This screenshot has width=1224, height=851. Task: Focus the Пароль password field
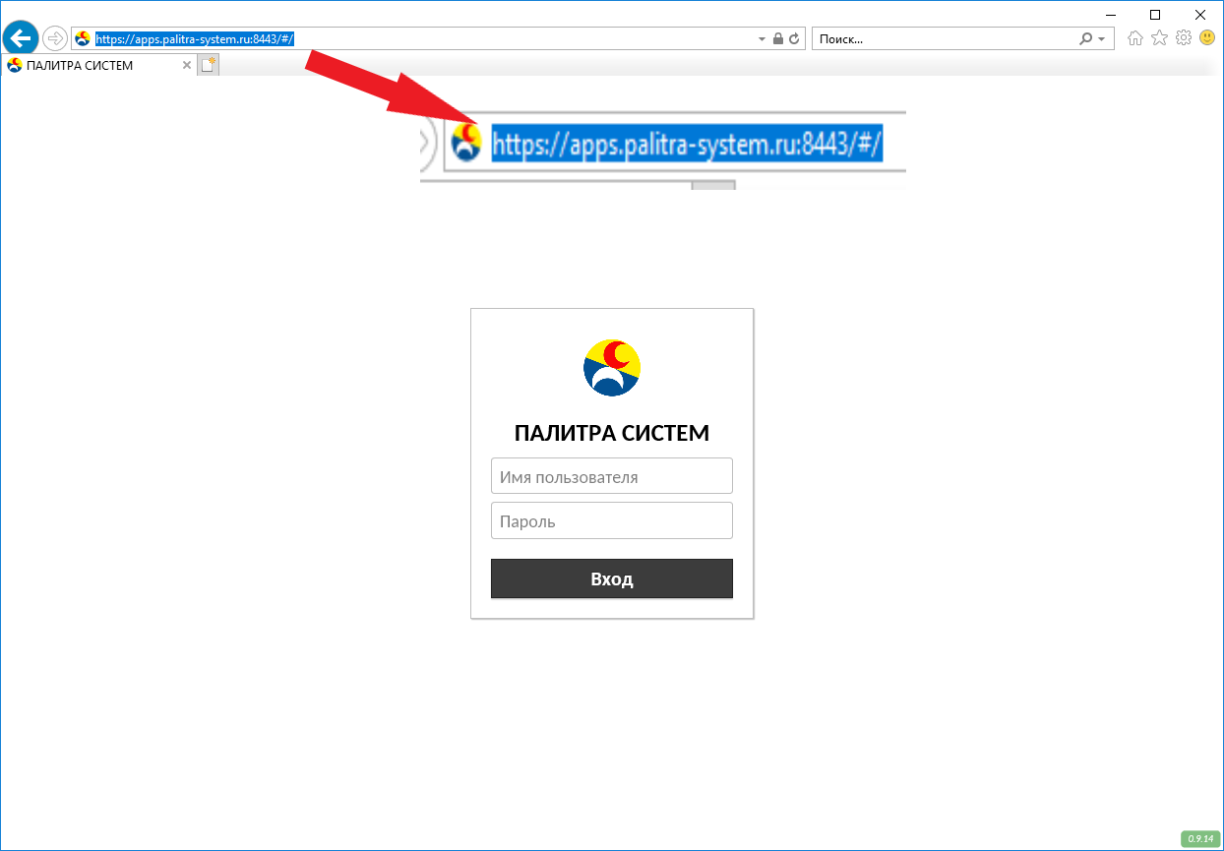[612, 521]
